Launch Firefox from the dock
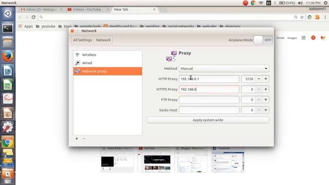 click(8, 56)
